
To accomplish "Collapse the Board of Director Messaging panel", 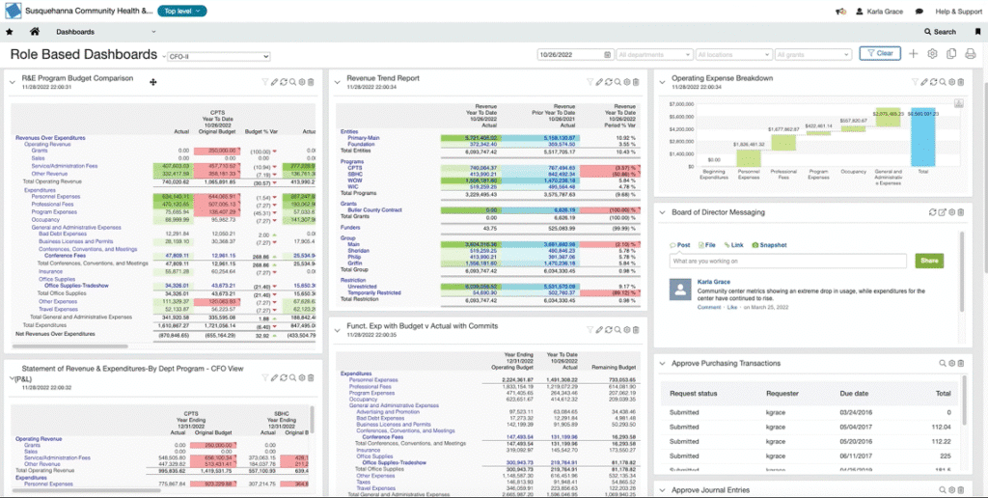I will click(x=662, y=212).
